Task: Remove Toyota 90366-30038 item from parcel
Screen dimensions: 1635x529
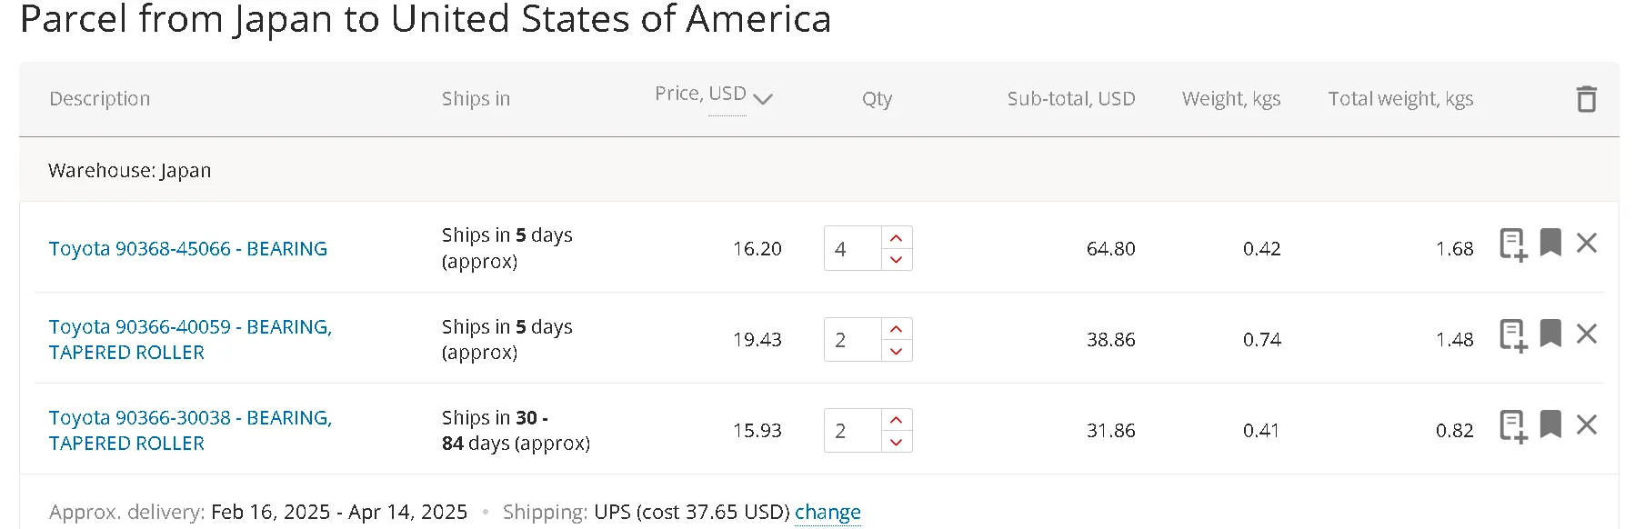Action: 1587,424
